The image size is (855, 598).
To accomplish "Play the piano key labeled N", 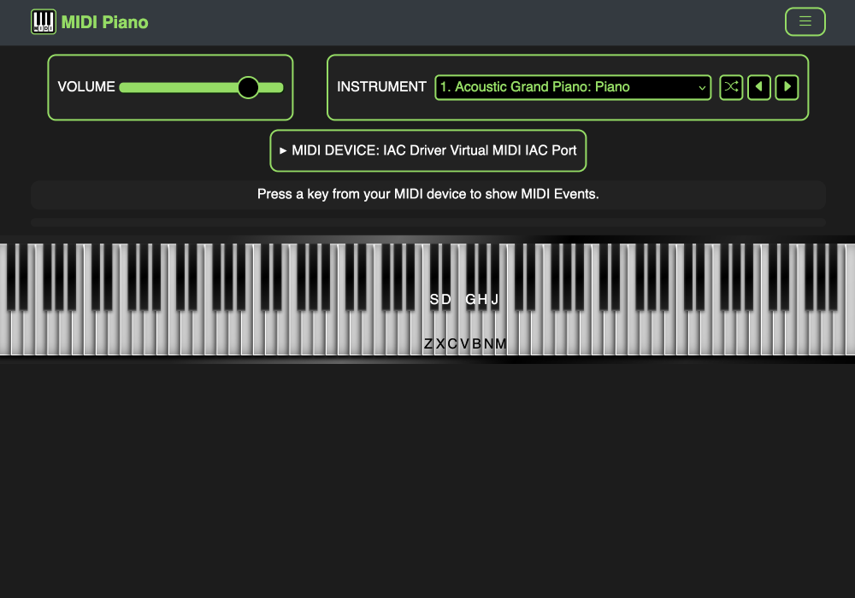I will (x=488, y=335).
